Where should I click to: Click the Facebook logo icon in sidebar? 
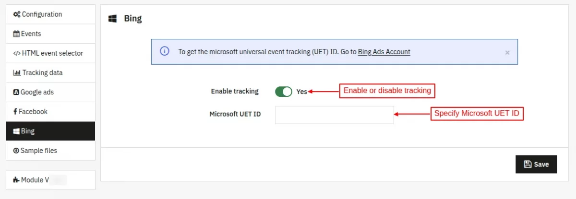(15, 112)
